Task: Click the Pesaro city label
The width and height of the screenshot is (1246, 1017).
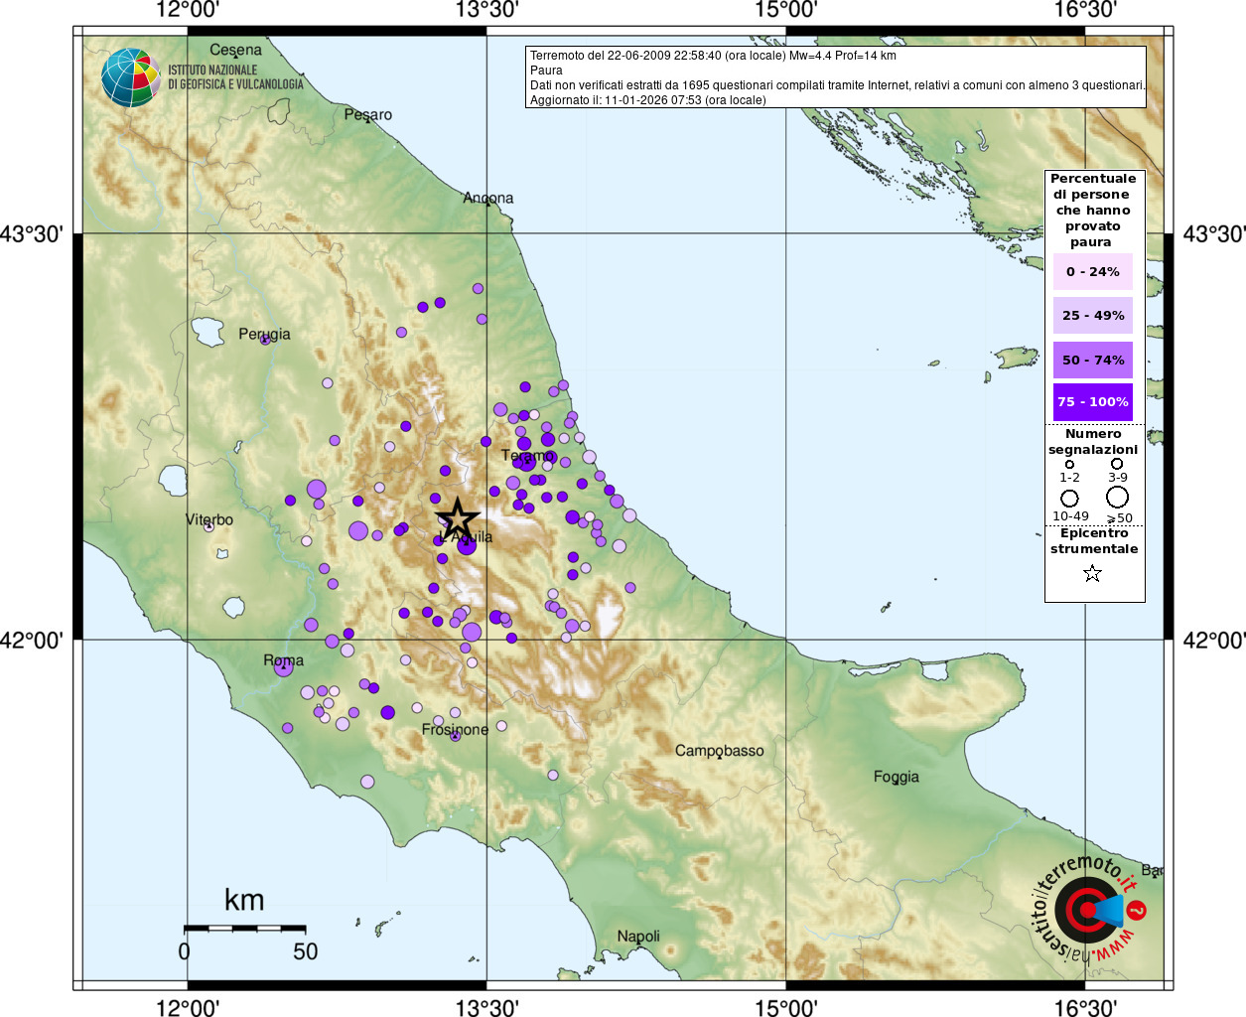Action: click(368, 114)
